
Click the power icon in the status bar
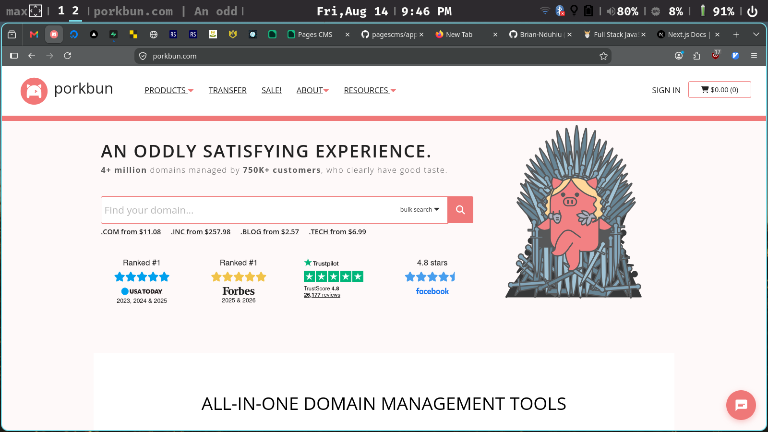pyautogui.click(x=753, y=11)
